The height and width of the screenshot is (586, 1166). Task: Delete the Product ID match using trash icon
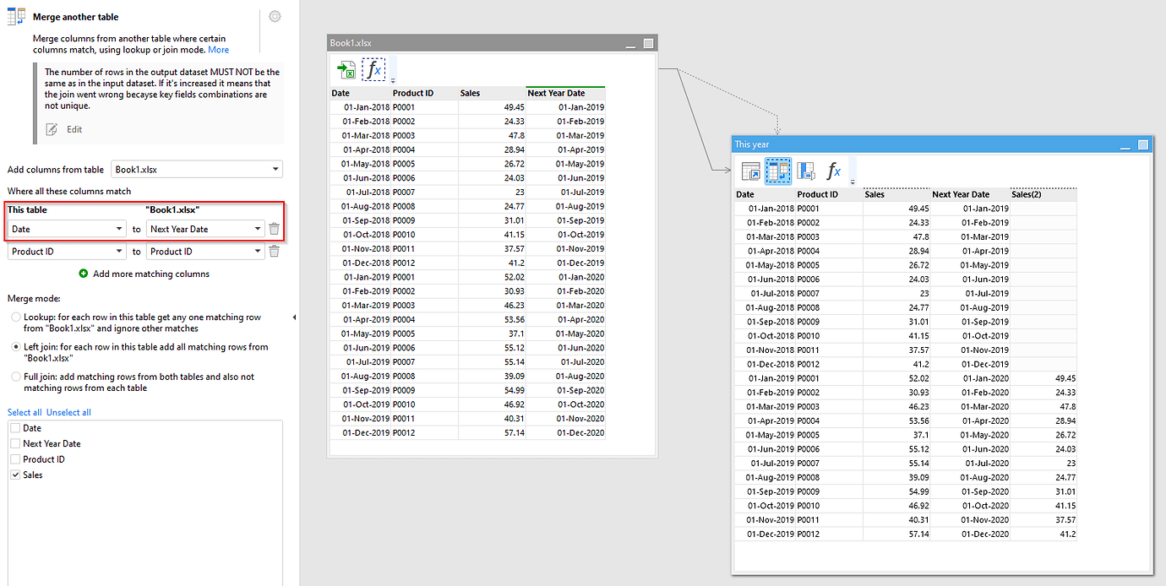coord(274,251)
